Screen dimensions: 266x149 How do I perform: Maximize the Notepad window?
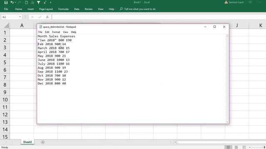click(x=214, y=26)
